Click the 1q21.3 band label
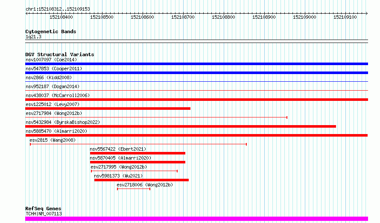The image size is (380, 223). tap(33, 37)
